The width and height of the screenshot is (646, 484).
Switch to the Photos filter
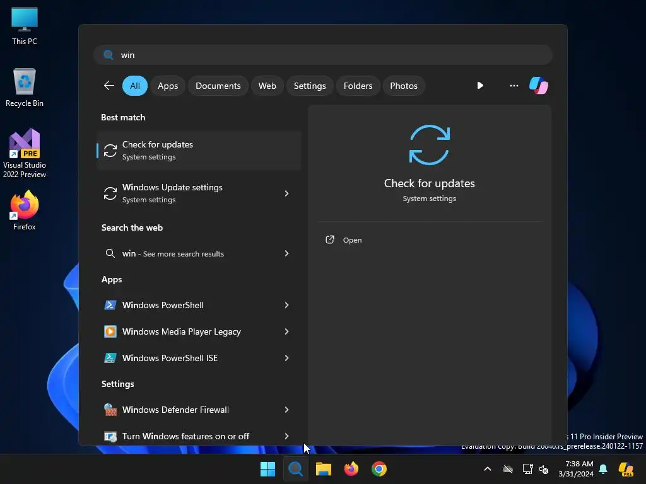tap(404, 86)
